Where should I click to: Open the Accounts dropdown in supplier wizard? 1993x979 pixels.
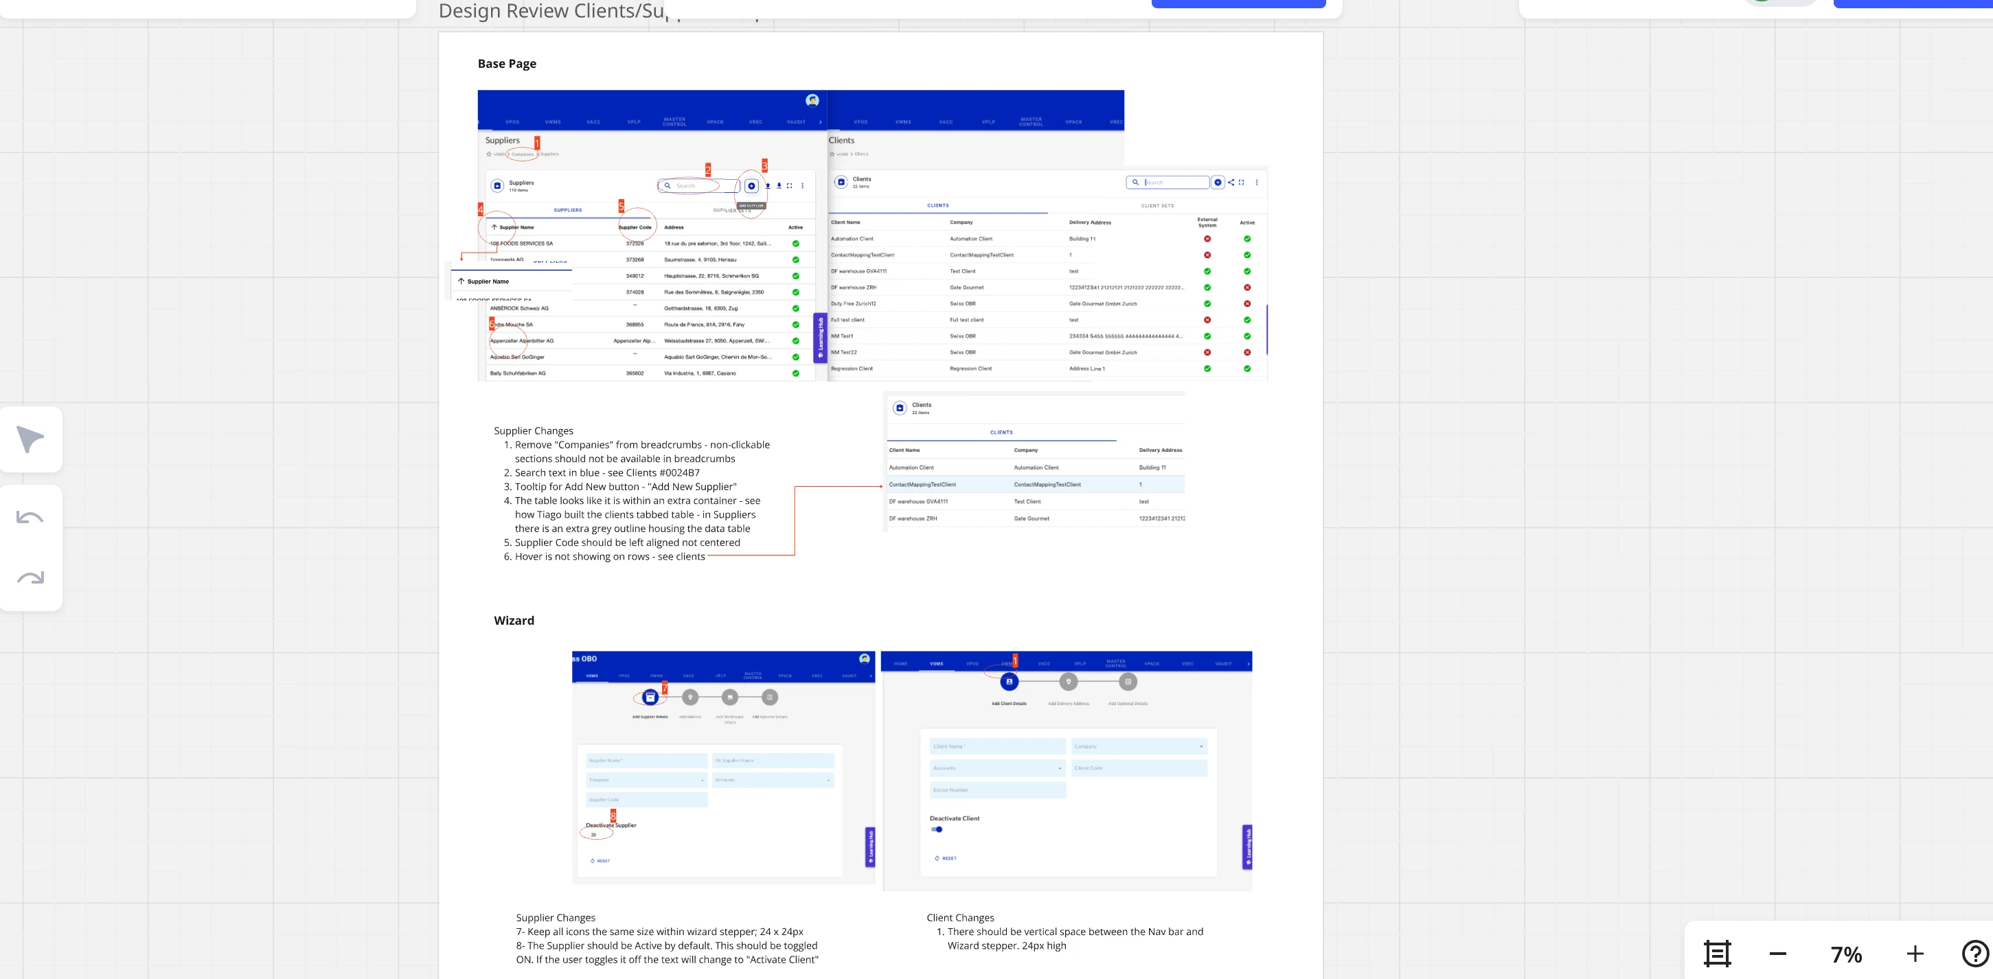(773, 779)
